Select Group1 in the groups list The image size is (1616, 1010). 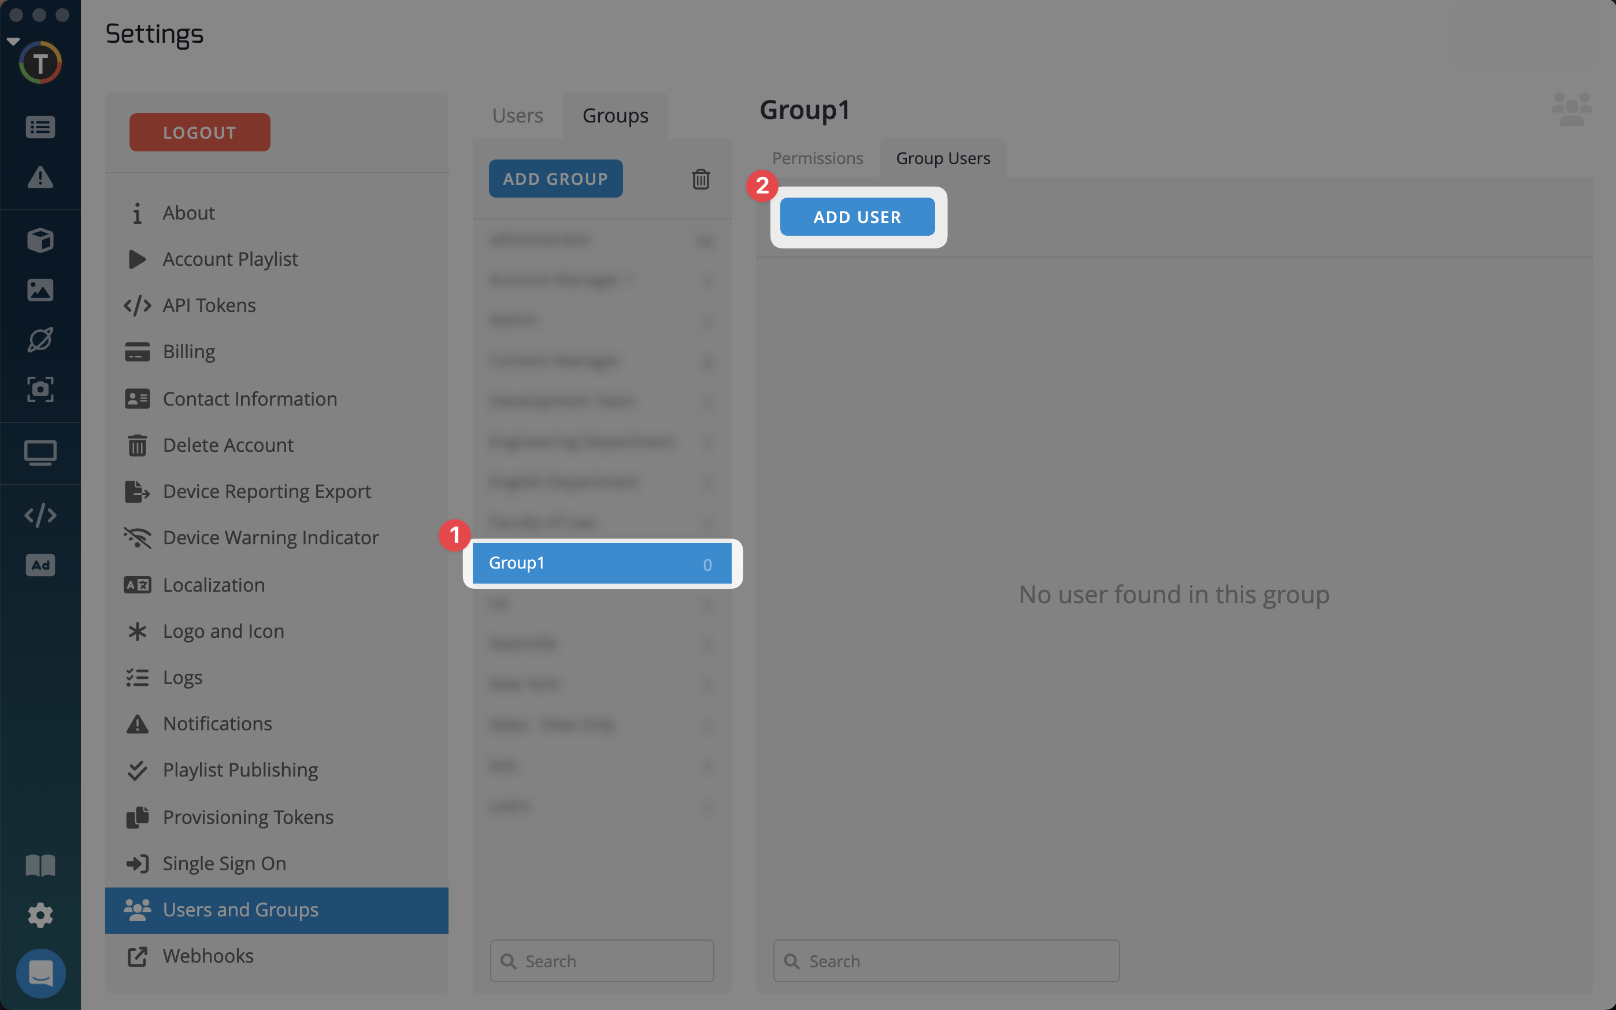pyautogui.click(x=601, y=563)
